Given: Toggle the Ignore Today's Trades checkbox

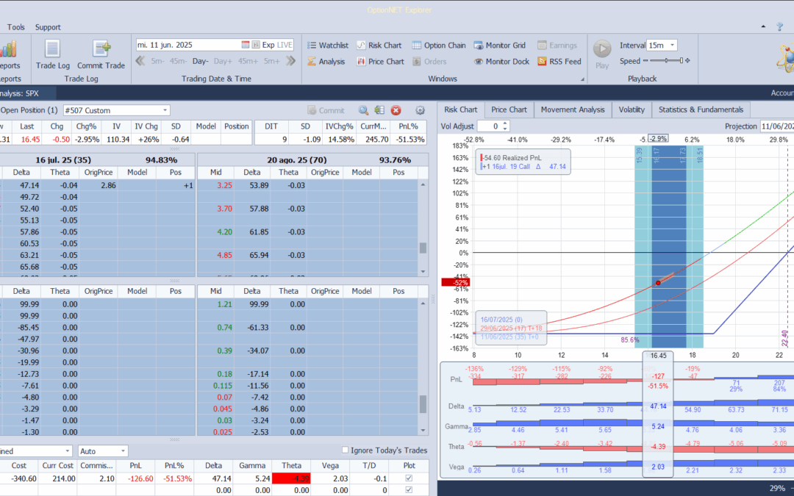Looking at the screenshot, I should coord(345,450).
